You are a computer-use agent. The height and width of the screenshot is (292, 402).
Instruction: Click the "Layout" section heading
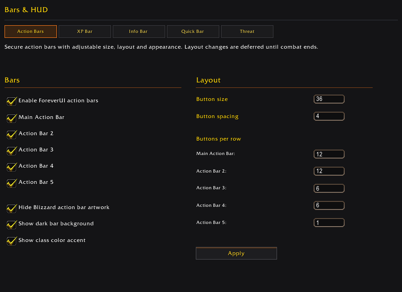pyautogui.click(x=208, y=80)
